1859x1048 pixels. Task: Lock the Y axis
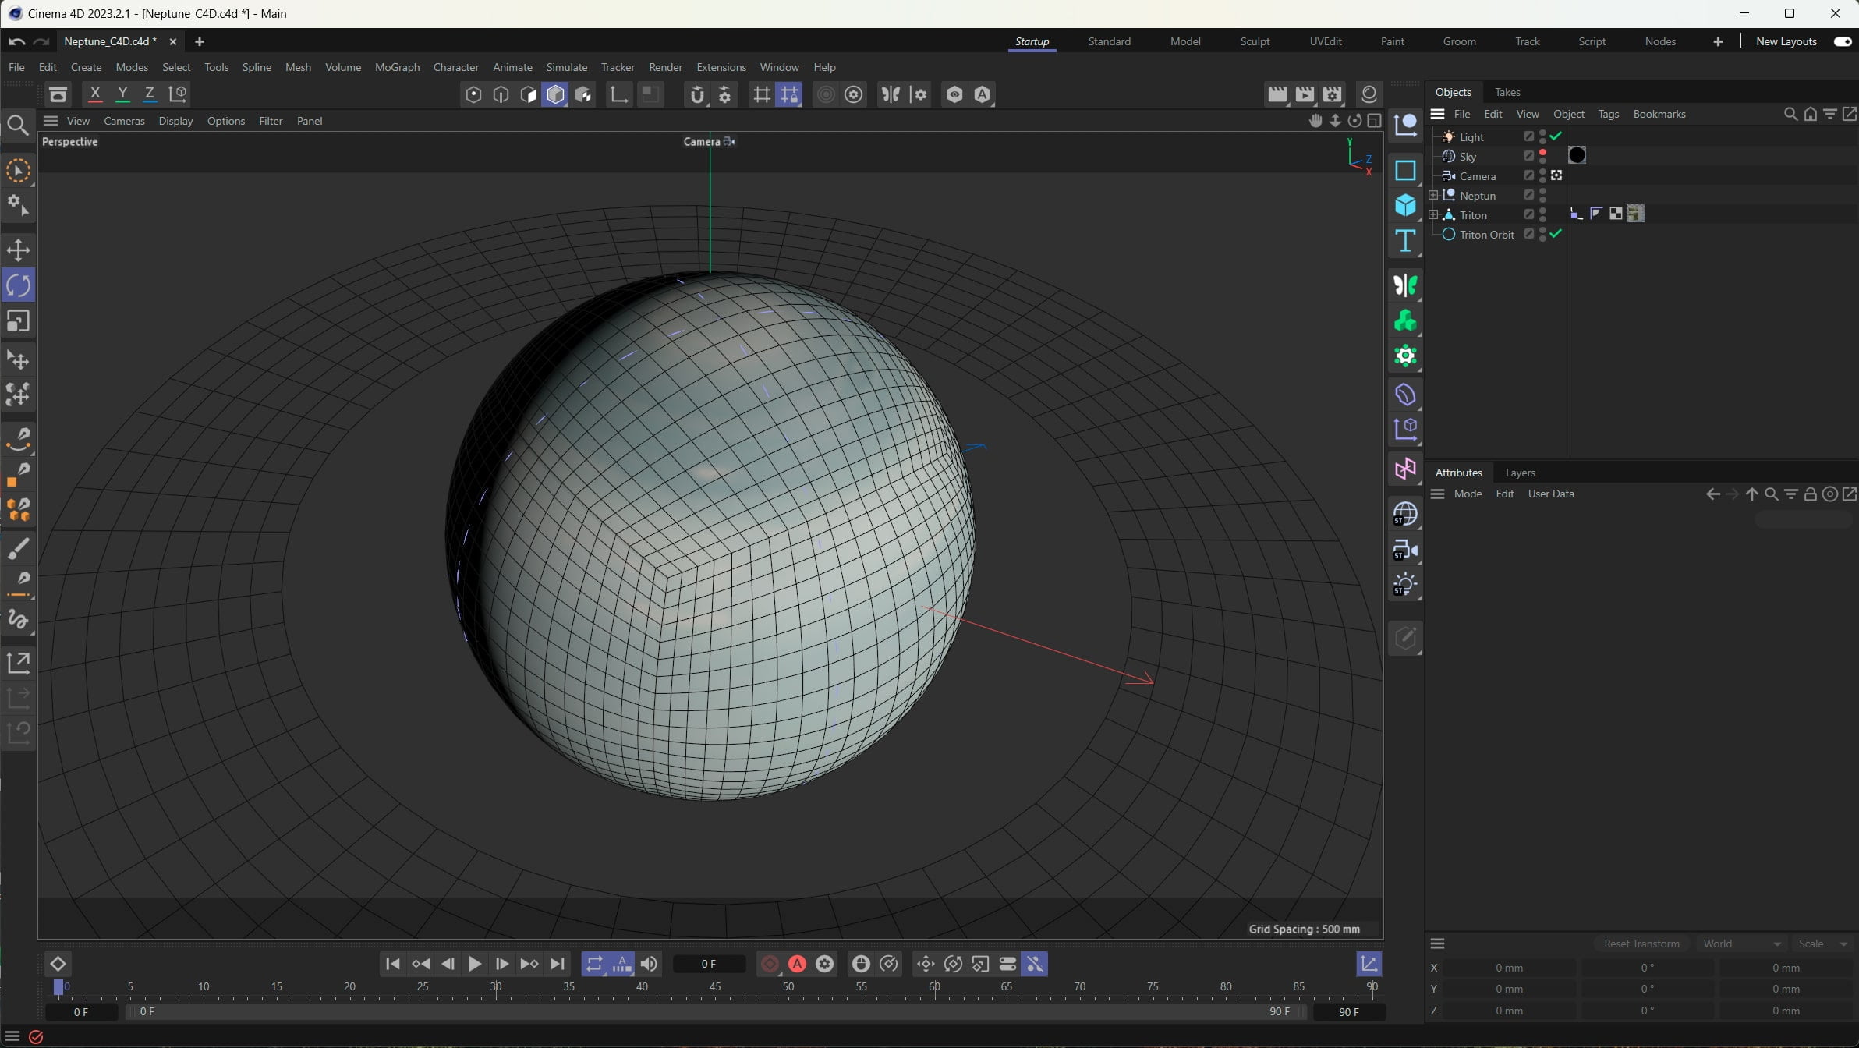pyautogui.click(x=122, y=94)
